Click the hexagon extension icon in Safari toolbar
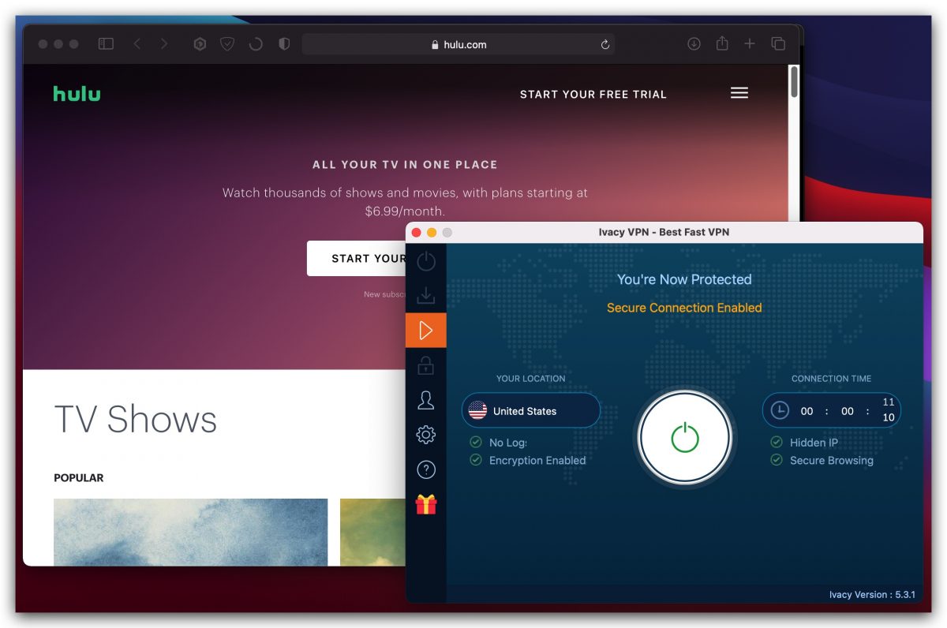Screen dimensions: 947x628 point(200,44)
